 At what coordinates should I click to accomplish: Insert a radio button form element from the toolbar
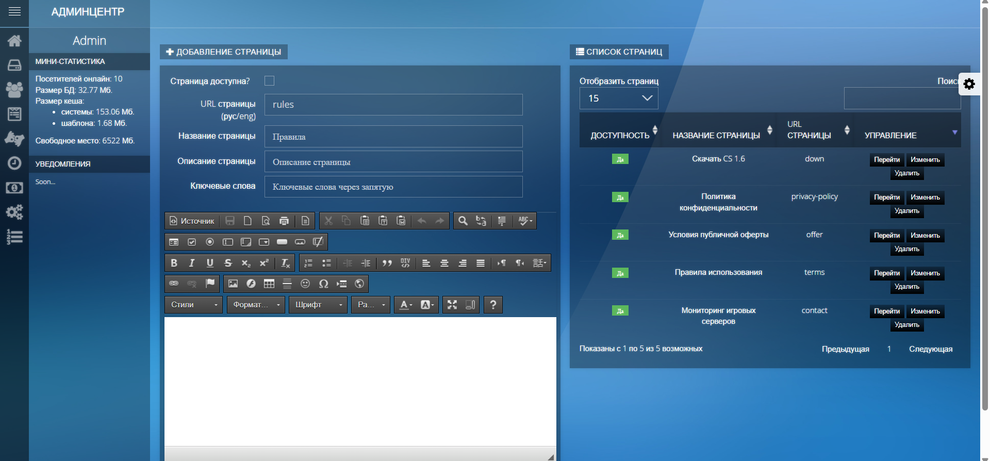coord(210,242)
